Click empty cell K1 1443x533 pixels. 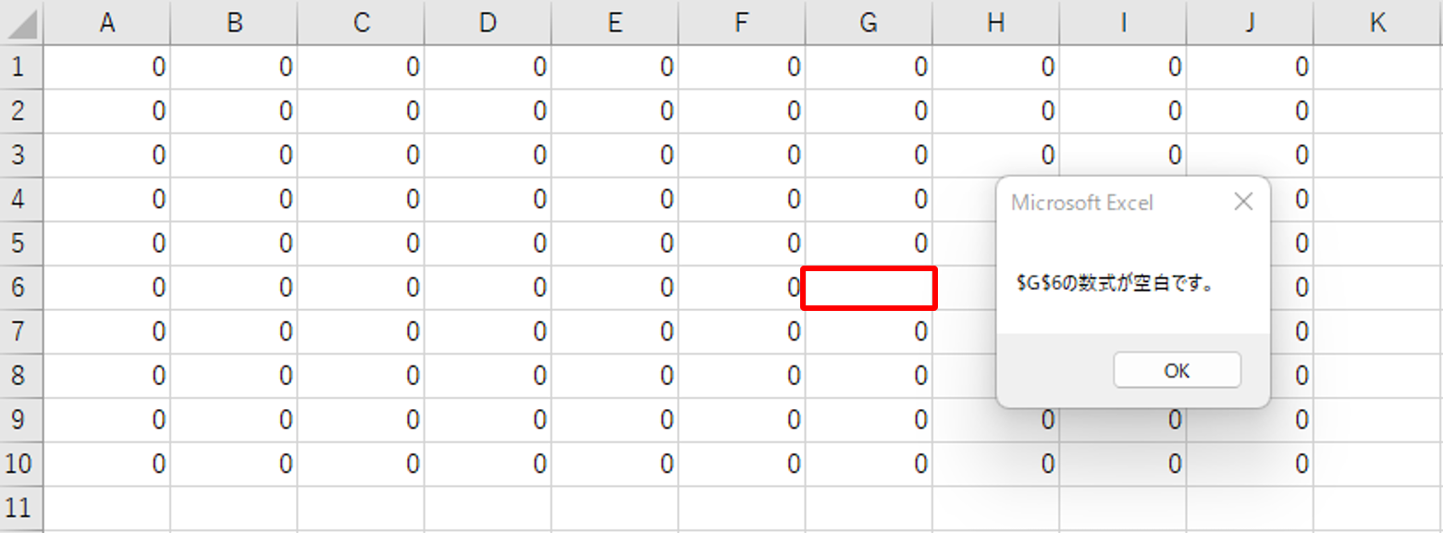click(x=1377, y=67)
